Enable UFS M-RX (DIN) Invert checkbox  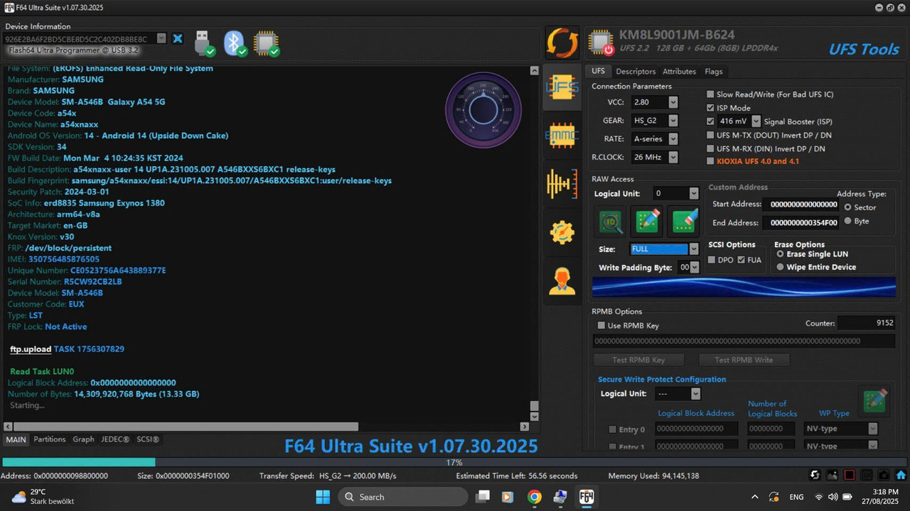pyautogui.click(x=710, y=148)
